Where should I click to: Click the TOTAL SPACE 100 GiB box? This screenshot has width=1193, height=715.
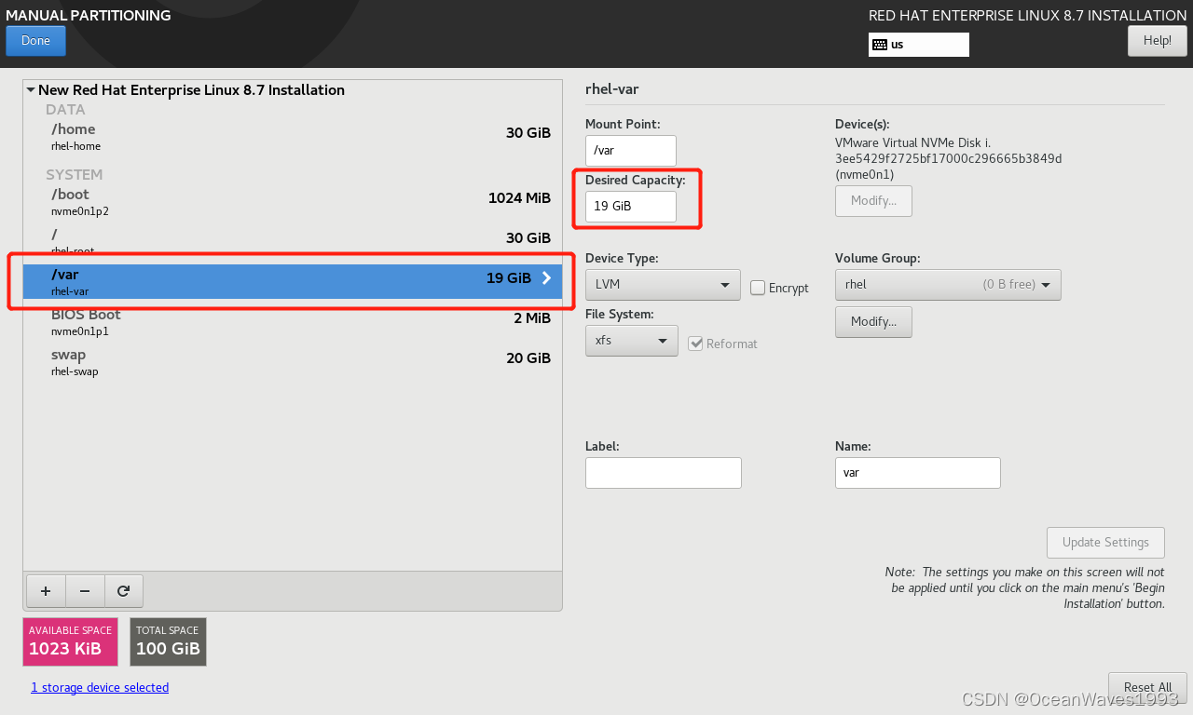pos(168,642)
